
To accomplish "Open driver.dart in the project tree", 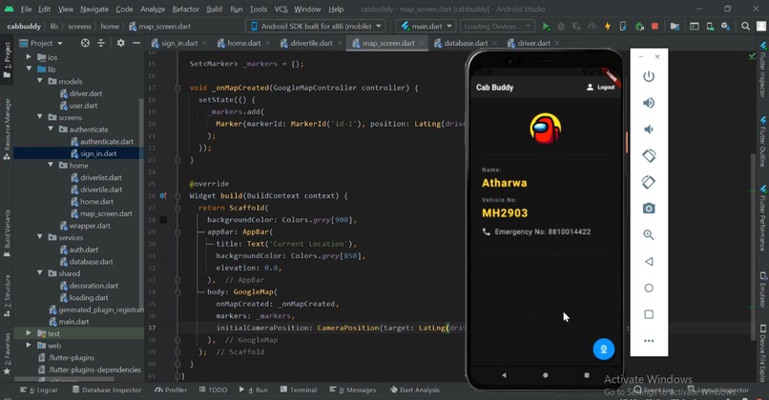I will pyautogui.click(x=86, y=93).
